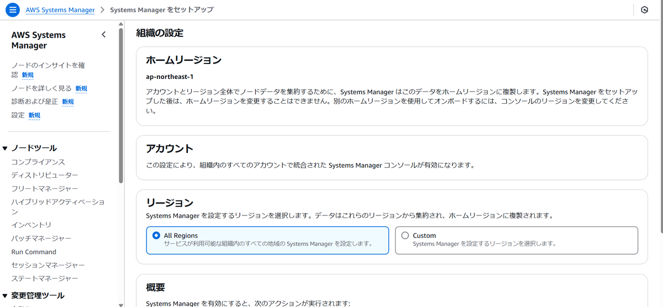
Task: Click the hexagon icon in top-right header
Action: [644, 10]
